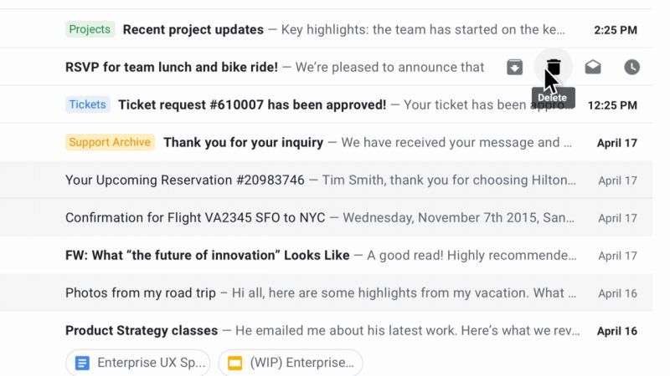Viewport: 670px width, 376px height.
Task: Mark RSVP email as read
Action: point(593,67)
